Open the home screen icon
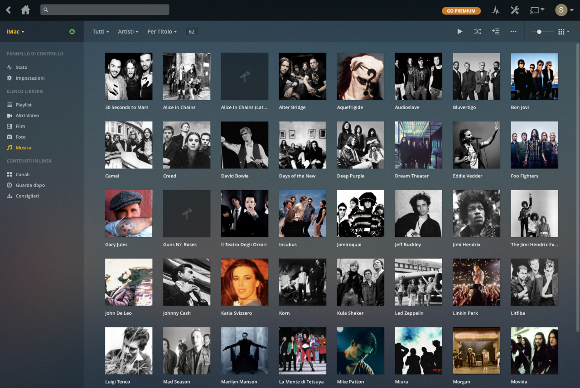The width and height of the screenshot is (580, 388). click(26, 10)
